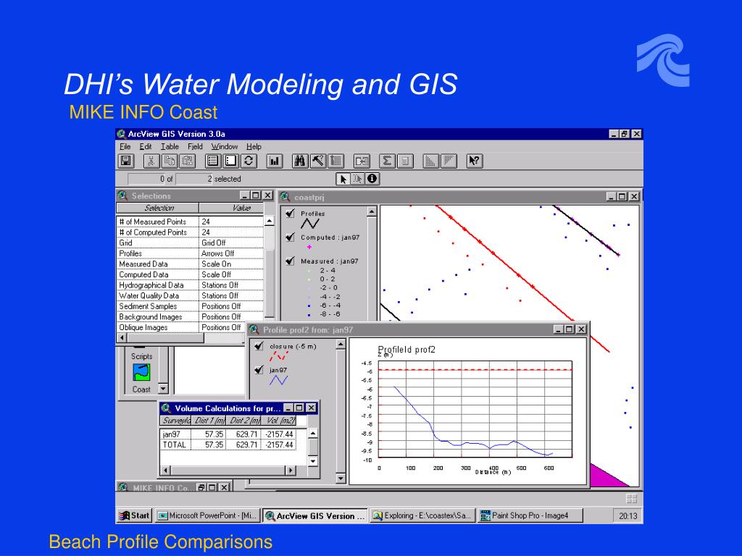The height and width of the screenshot is (556, 742).
Task: Open the Help menu
Action: [x=254, y=146]
